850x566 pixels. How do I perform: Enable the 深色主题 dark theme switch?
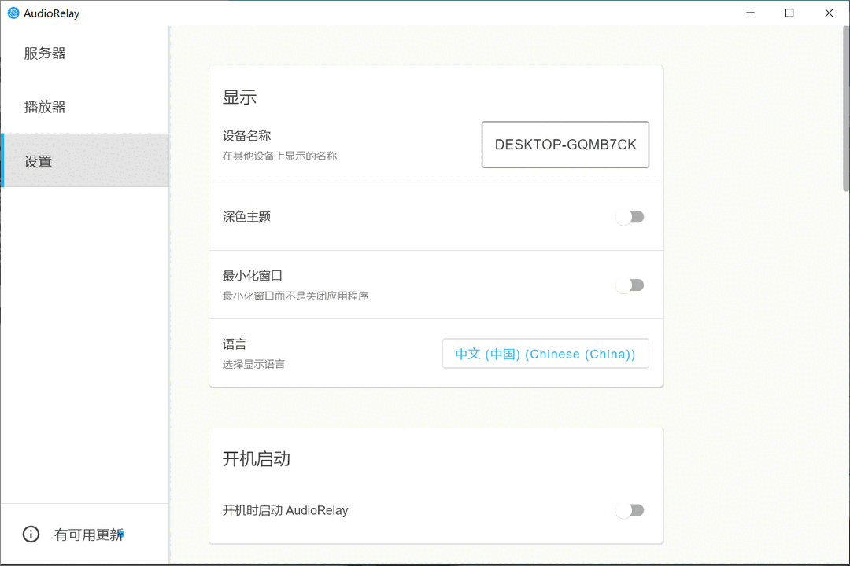pyautogui.click(x=630, y=216)
